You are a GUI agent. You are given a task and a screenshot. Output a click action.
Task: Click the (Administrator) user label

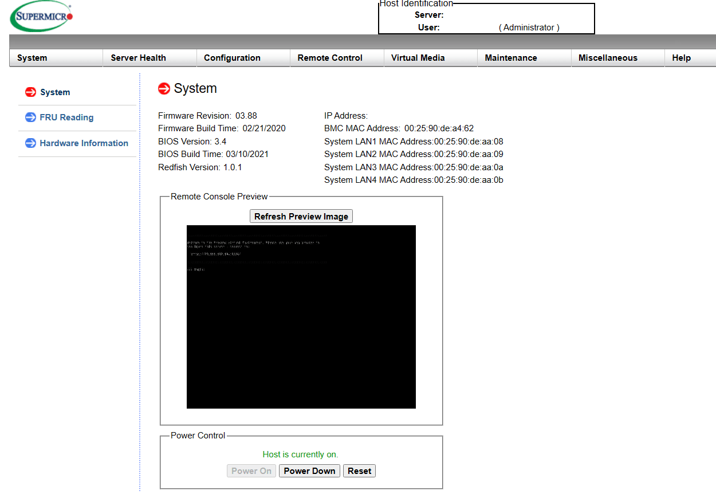pos(529,28)
